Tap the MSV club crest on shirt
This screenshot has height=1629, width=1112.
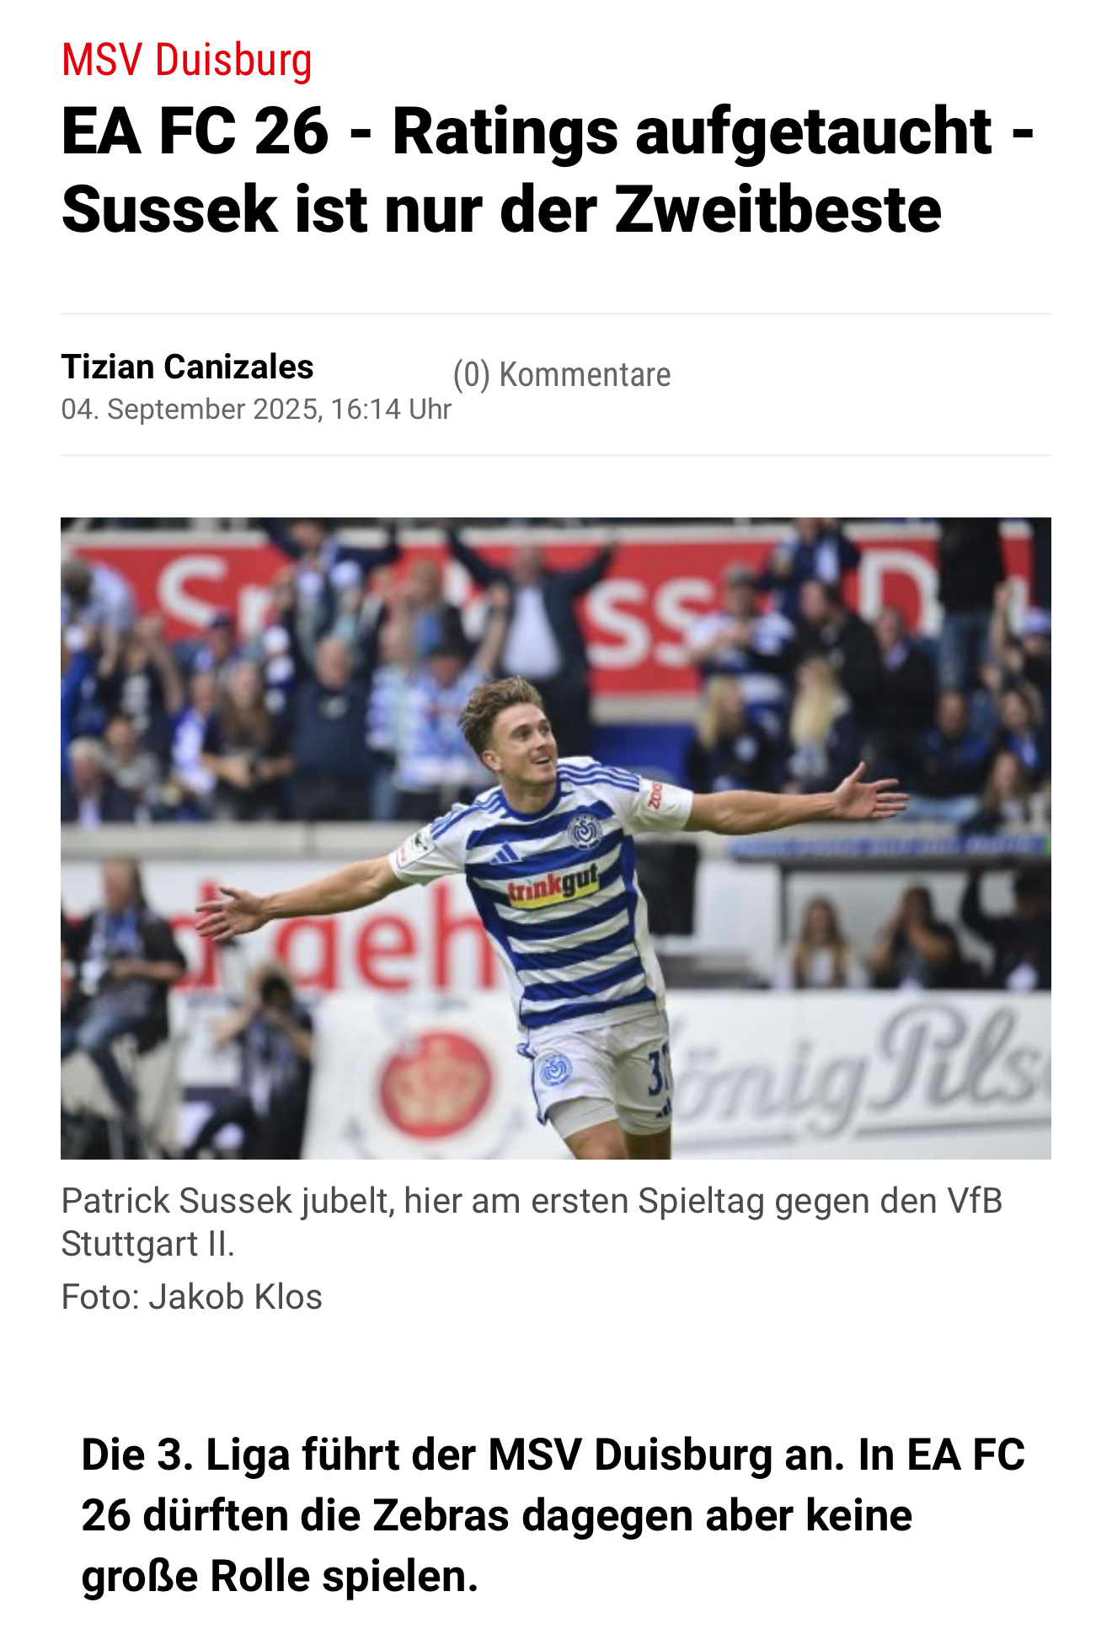(583, 831)
